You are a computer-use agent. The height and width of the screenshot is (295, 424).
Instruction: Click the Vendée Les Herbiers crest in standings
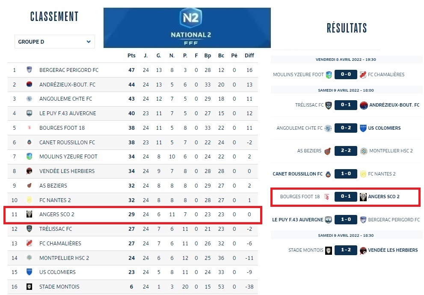(x=29, y=171)
